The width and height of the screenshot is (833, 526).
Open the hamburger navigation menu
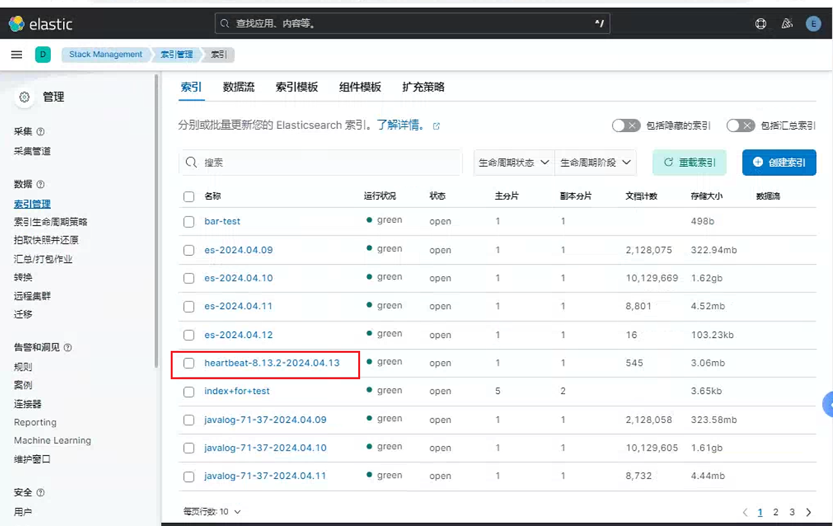click(x=17, y=55)
